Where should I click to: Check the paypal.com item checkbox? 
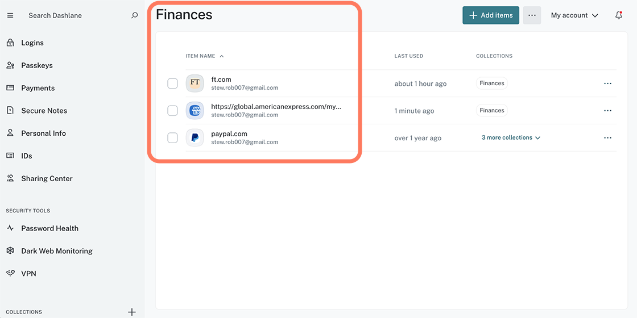[172, 138]
